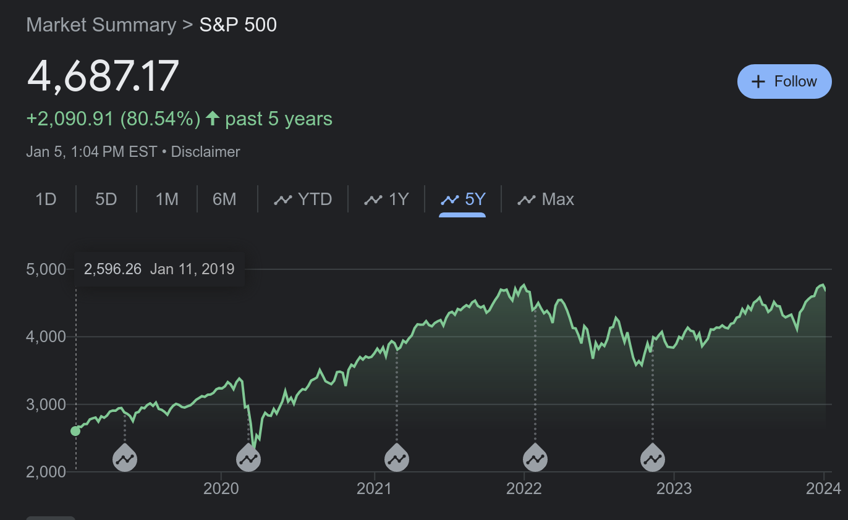This screenshot has height=520, width=848.
Task: Follow the S&P 500 index
Action: (x=784, y=82)
